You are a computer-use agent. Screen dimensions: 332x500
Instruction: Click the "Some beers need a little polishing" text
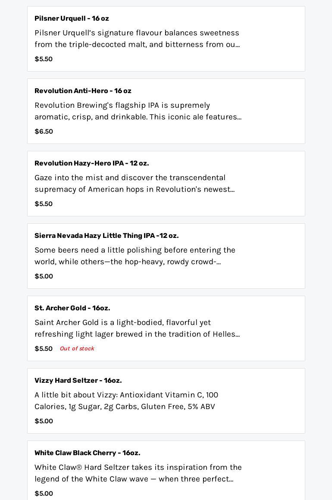coord(135,256)
